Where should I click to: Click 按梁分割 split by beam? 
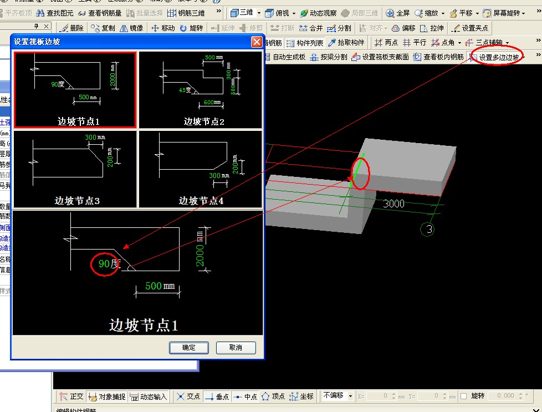coord(329,57)
